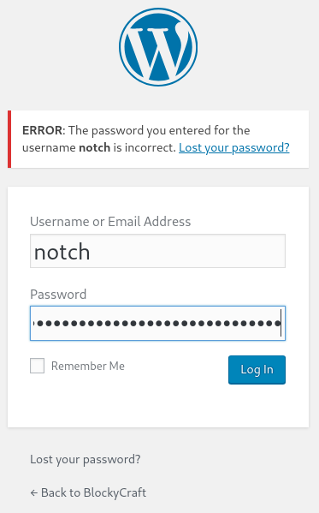
Task: Click the white W letter inside the logo
Action: [158, 52]
